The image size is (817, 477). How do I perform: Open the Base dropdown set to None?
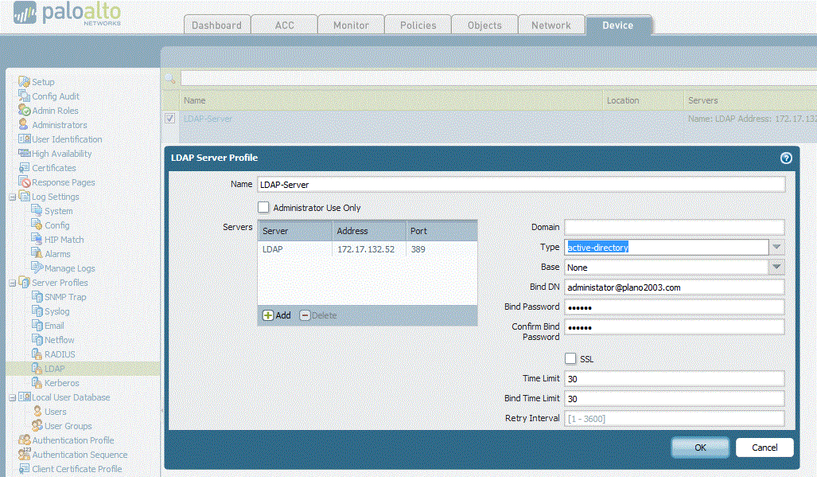(776, 267)
